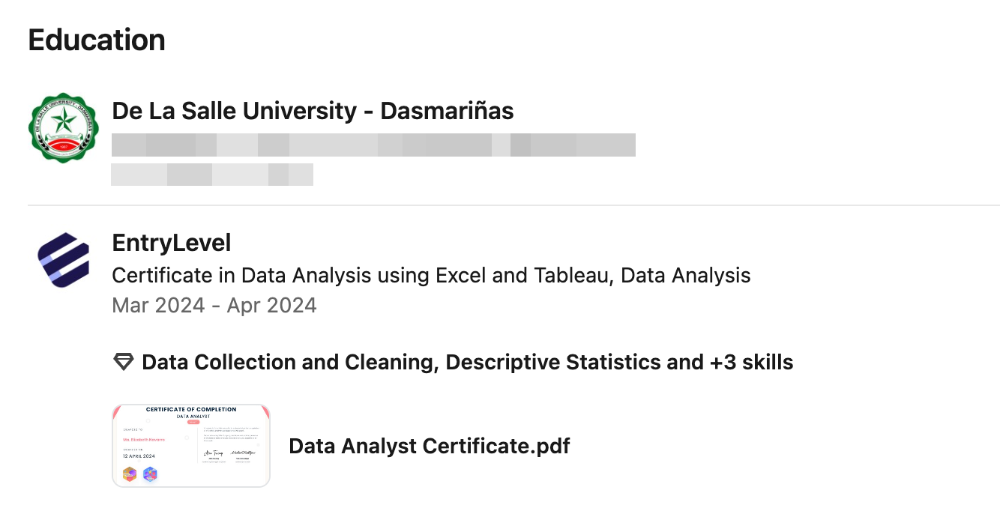Click the 12 April 2024 date in preview

coord(139,456)
